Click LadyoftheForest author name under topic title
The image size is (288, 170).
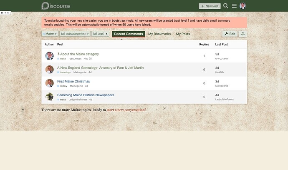pyautogui.click(x=78, y=100)
